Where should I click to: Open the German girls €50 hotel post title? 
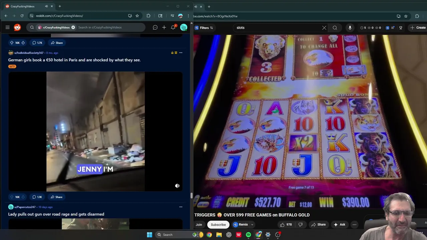(74, 60)
